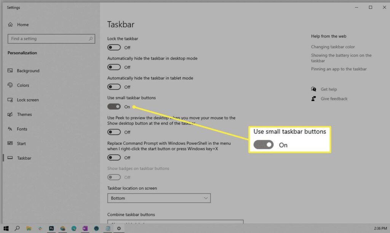Toggle the Use Peek to preview desktop switch
This screenshot has height=233, width=390.
114,132
